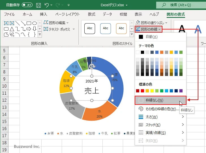Select the curve shape
The image size is (206, 153).
tap(23, 35)
